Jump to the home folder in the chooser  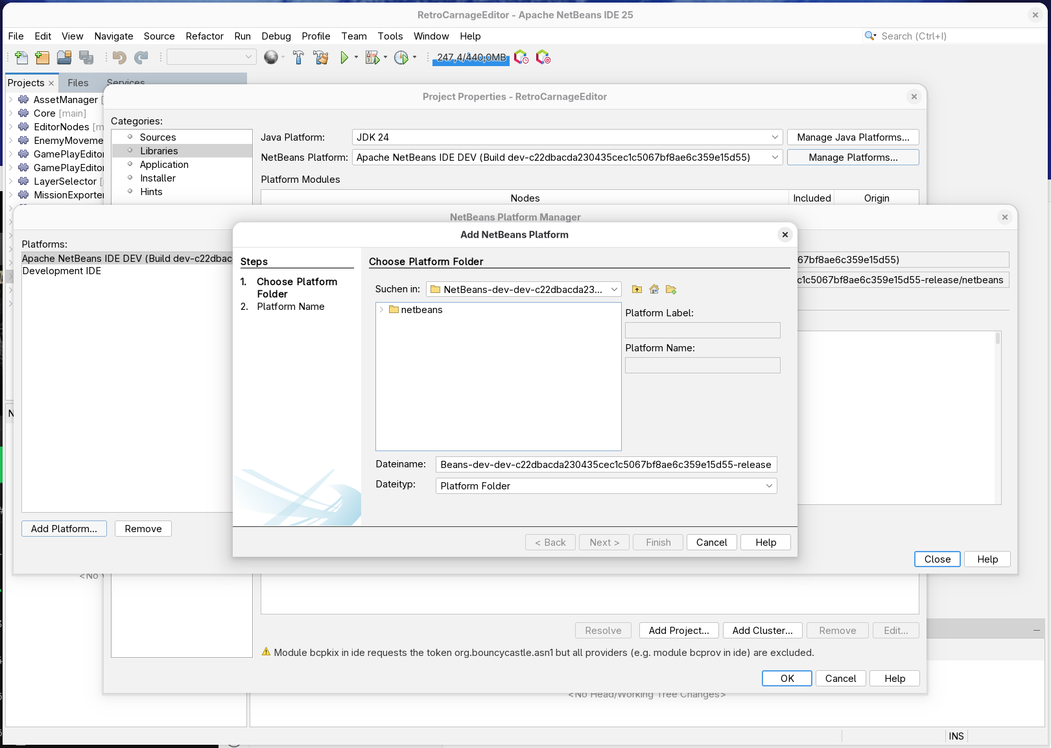click(x=654, y=289)
